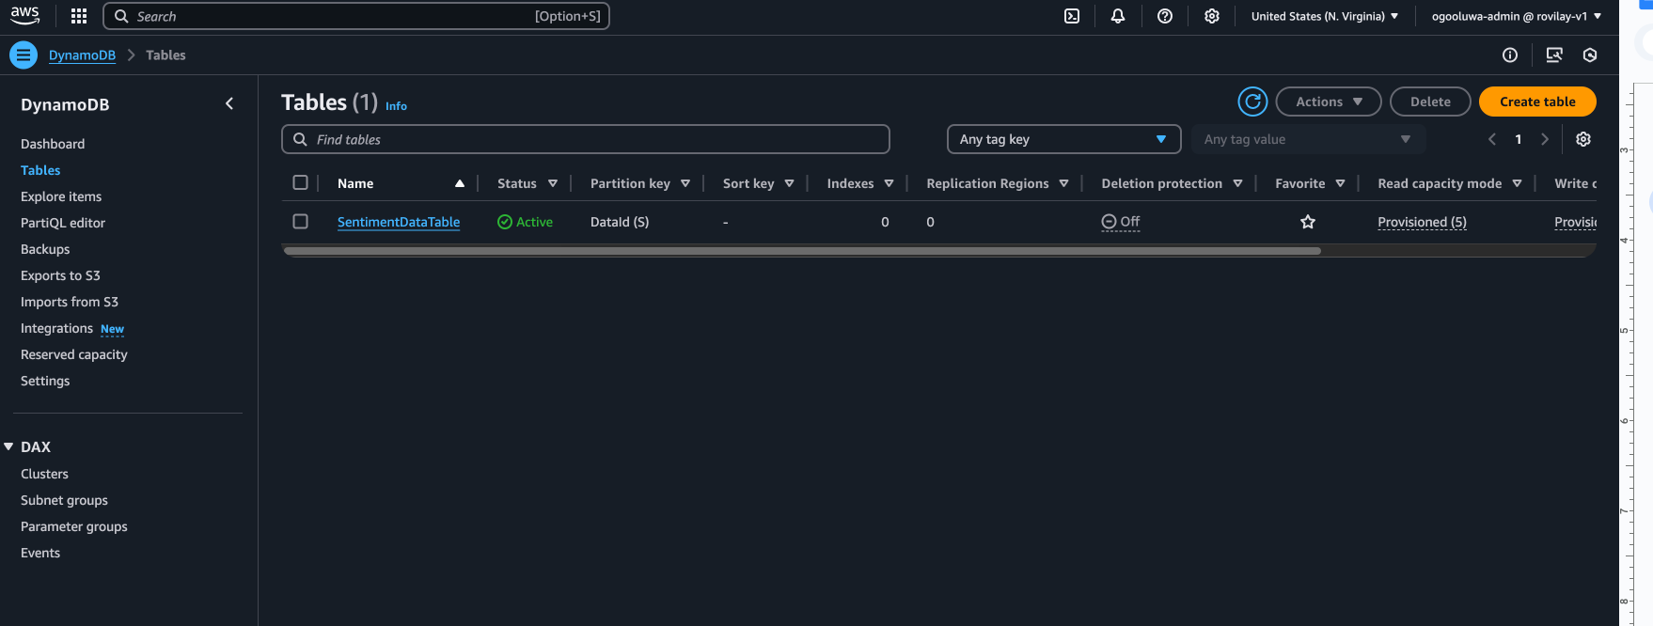Screen dimensions: 1653x626
Task: Open the help question mark menu
Action: pos(1165,16)
